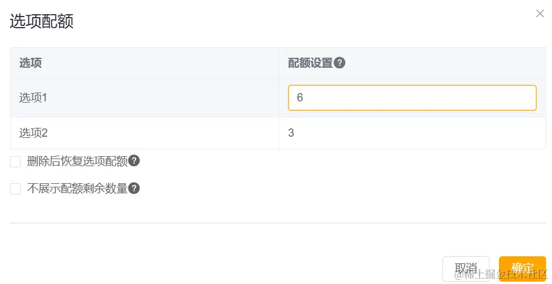Click the 配额设置 column header text
552x284 pixels.
[310, 63]
